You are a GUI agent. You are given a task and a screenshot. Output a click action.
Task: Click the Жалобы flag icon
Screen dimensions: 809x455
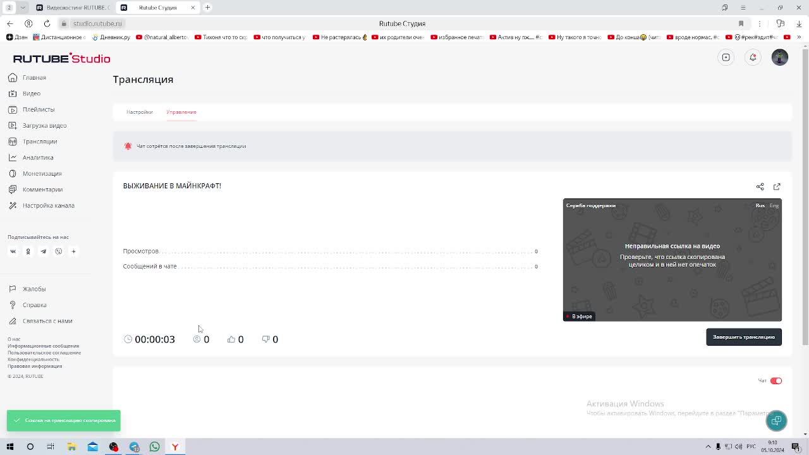(x=12, y=289)
